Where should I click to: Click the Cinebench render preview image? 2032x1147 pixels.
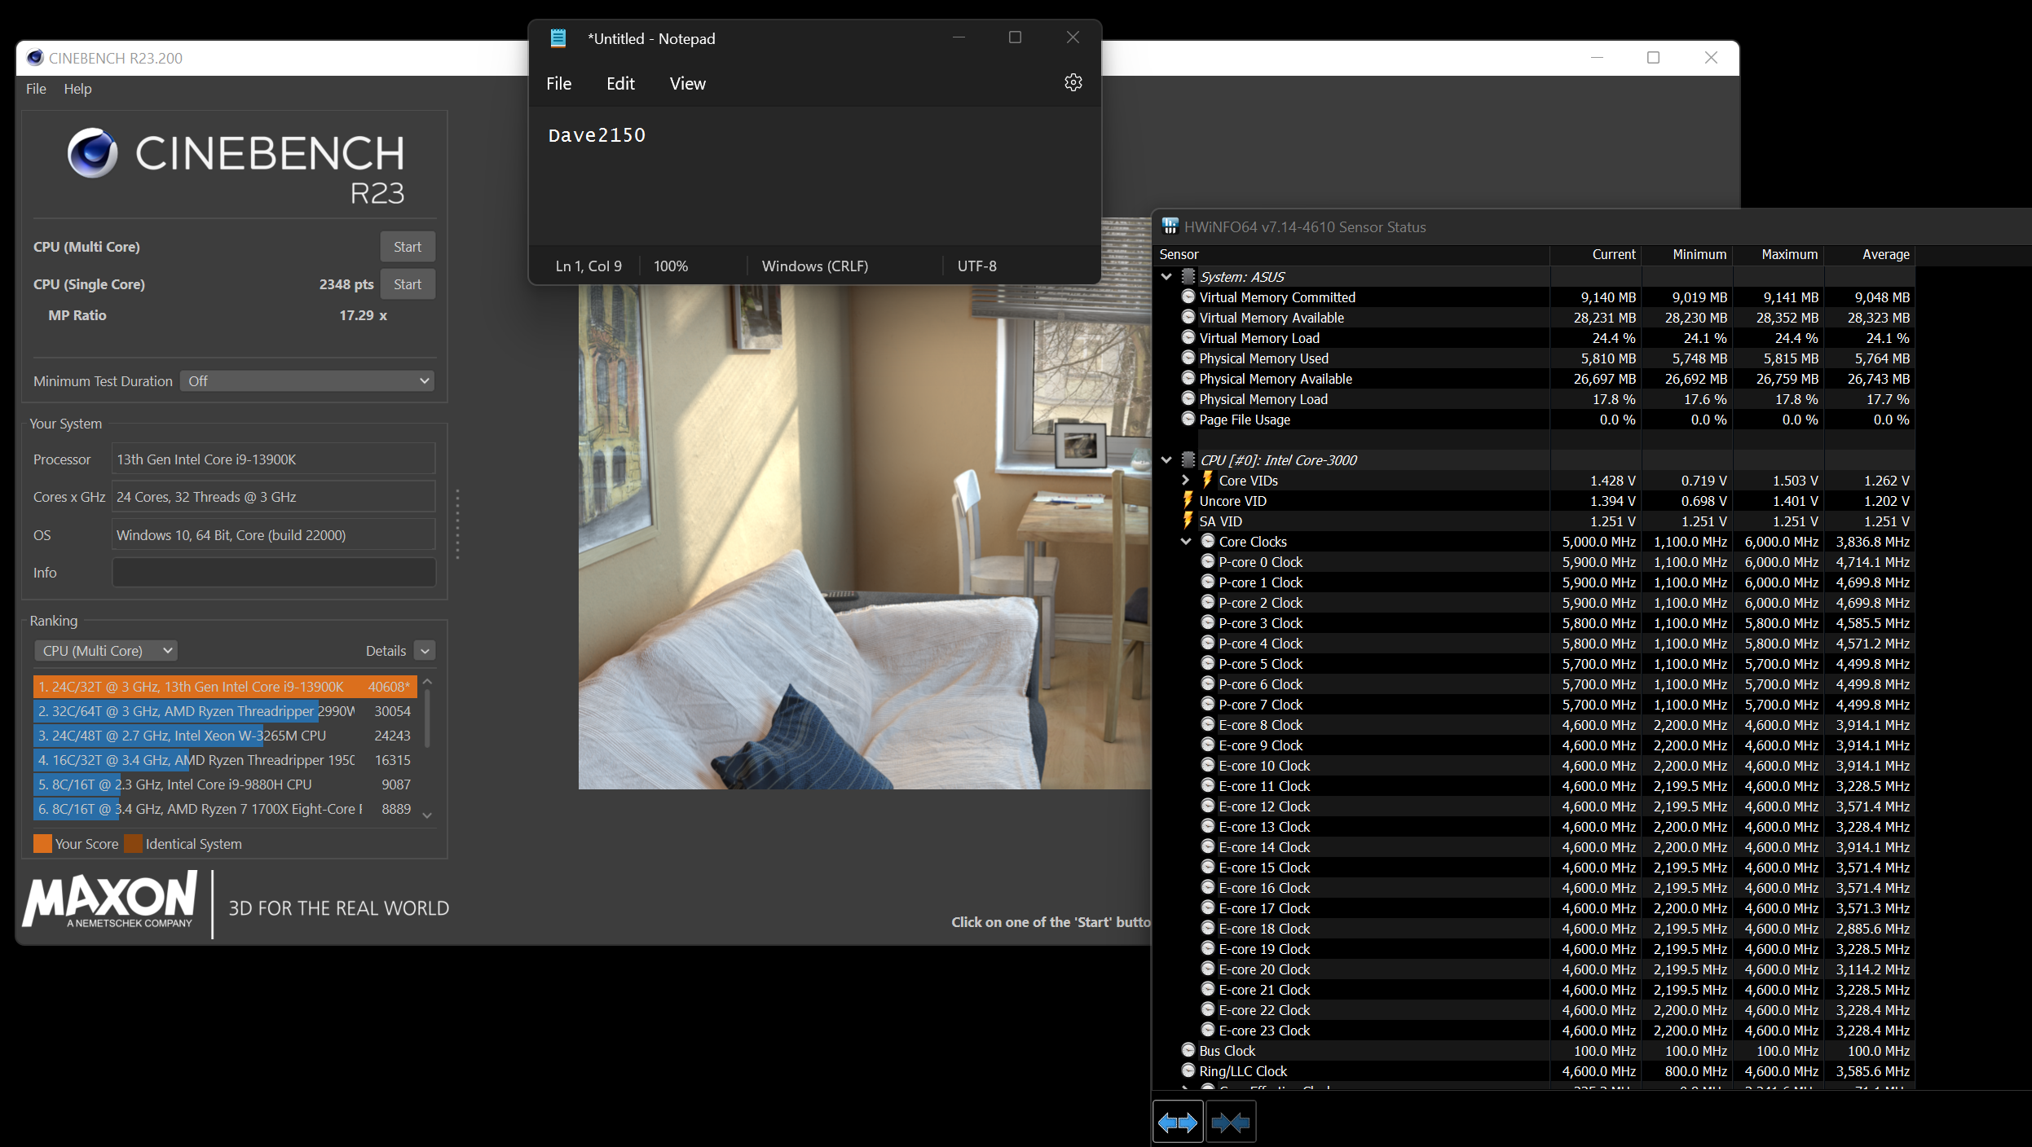pos(864,536)
